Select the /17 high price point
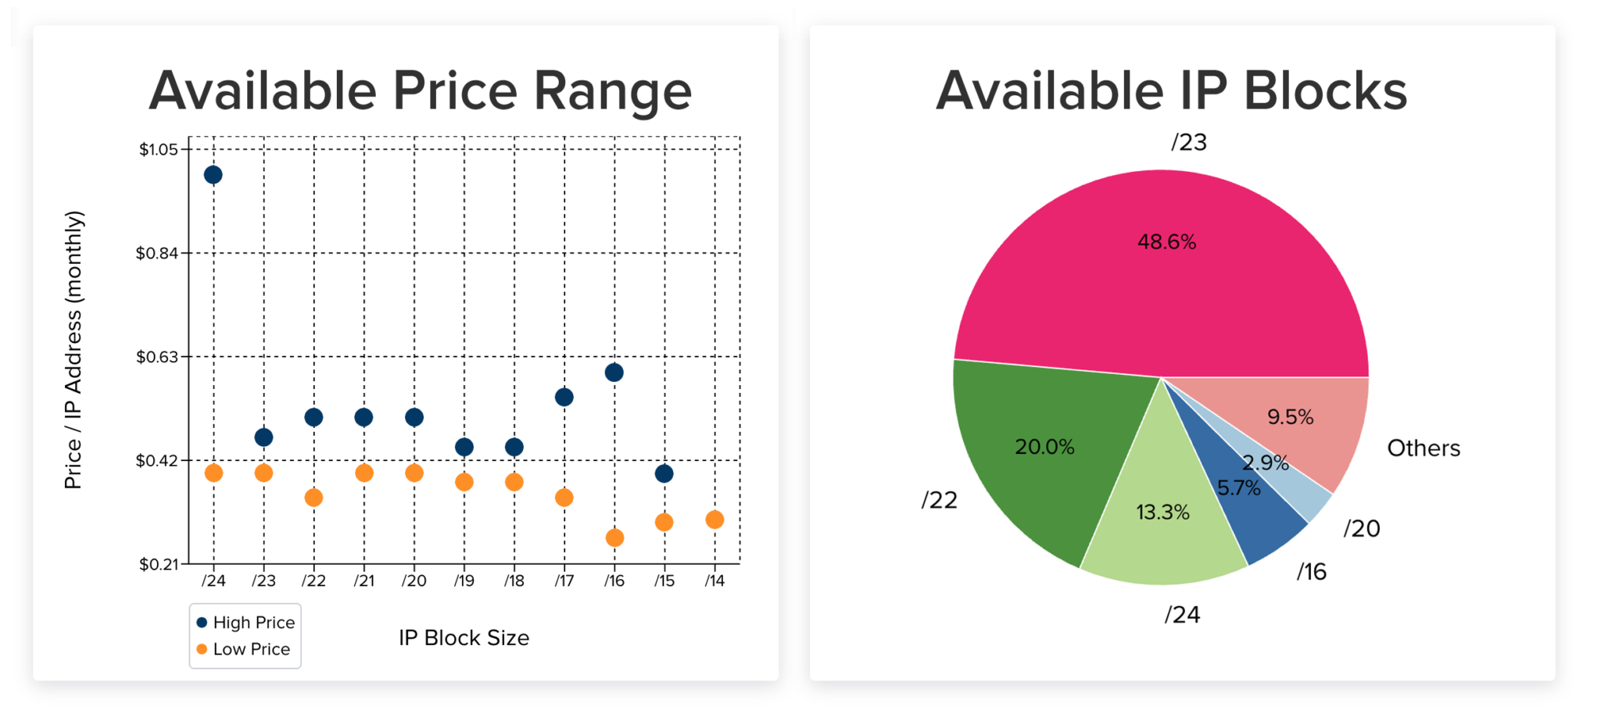The height and width of the screenshot is (721, 1601). click(x=564, y=398)
